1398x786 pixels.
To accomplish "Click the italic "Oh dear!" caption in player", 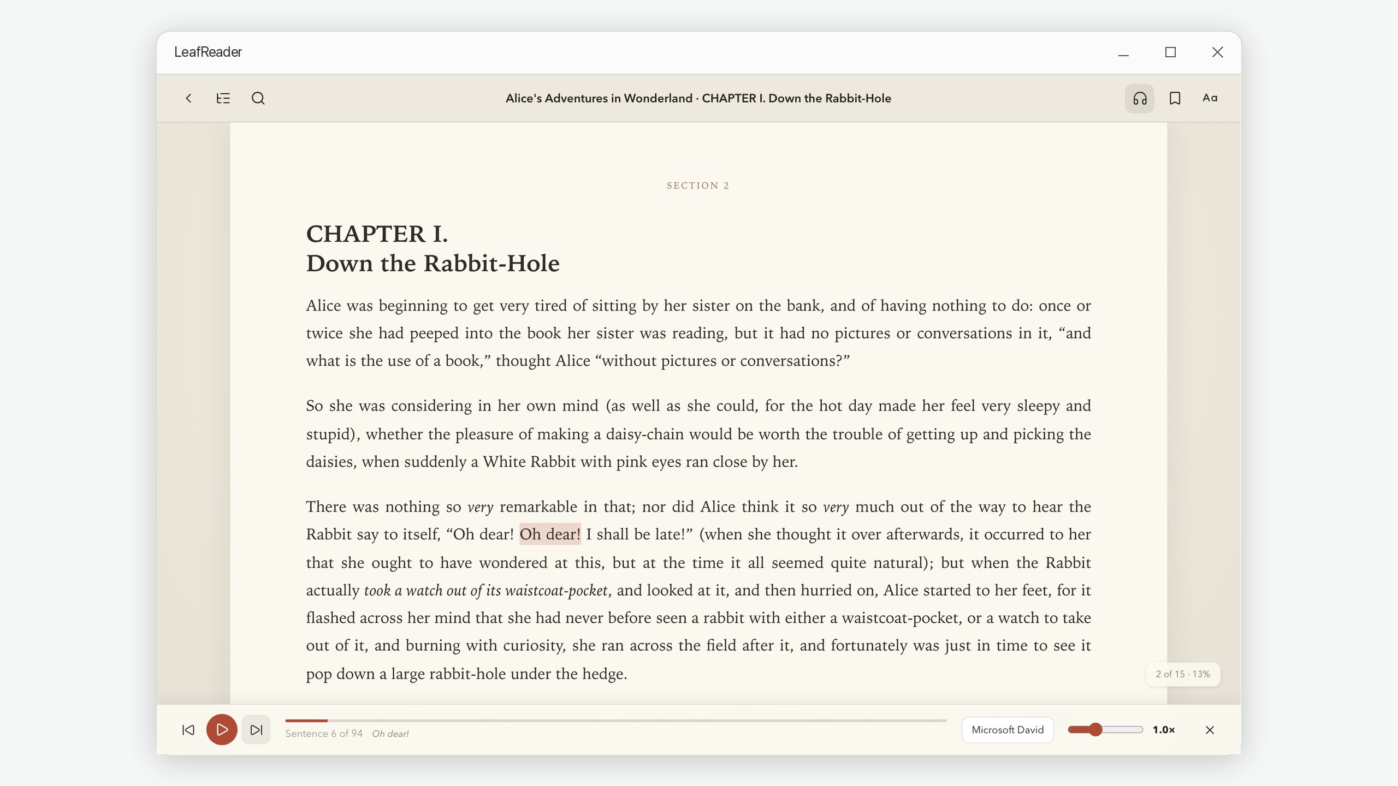I will pos(390,734).
